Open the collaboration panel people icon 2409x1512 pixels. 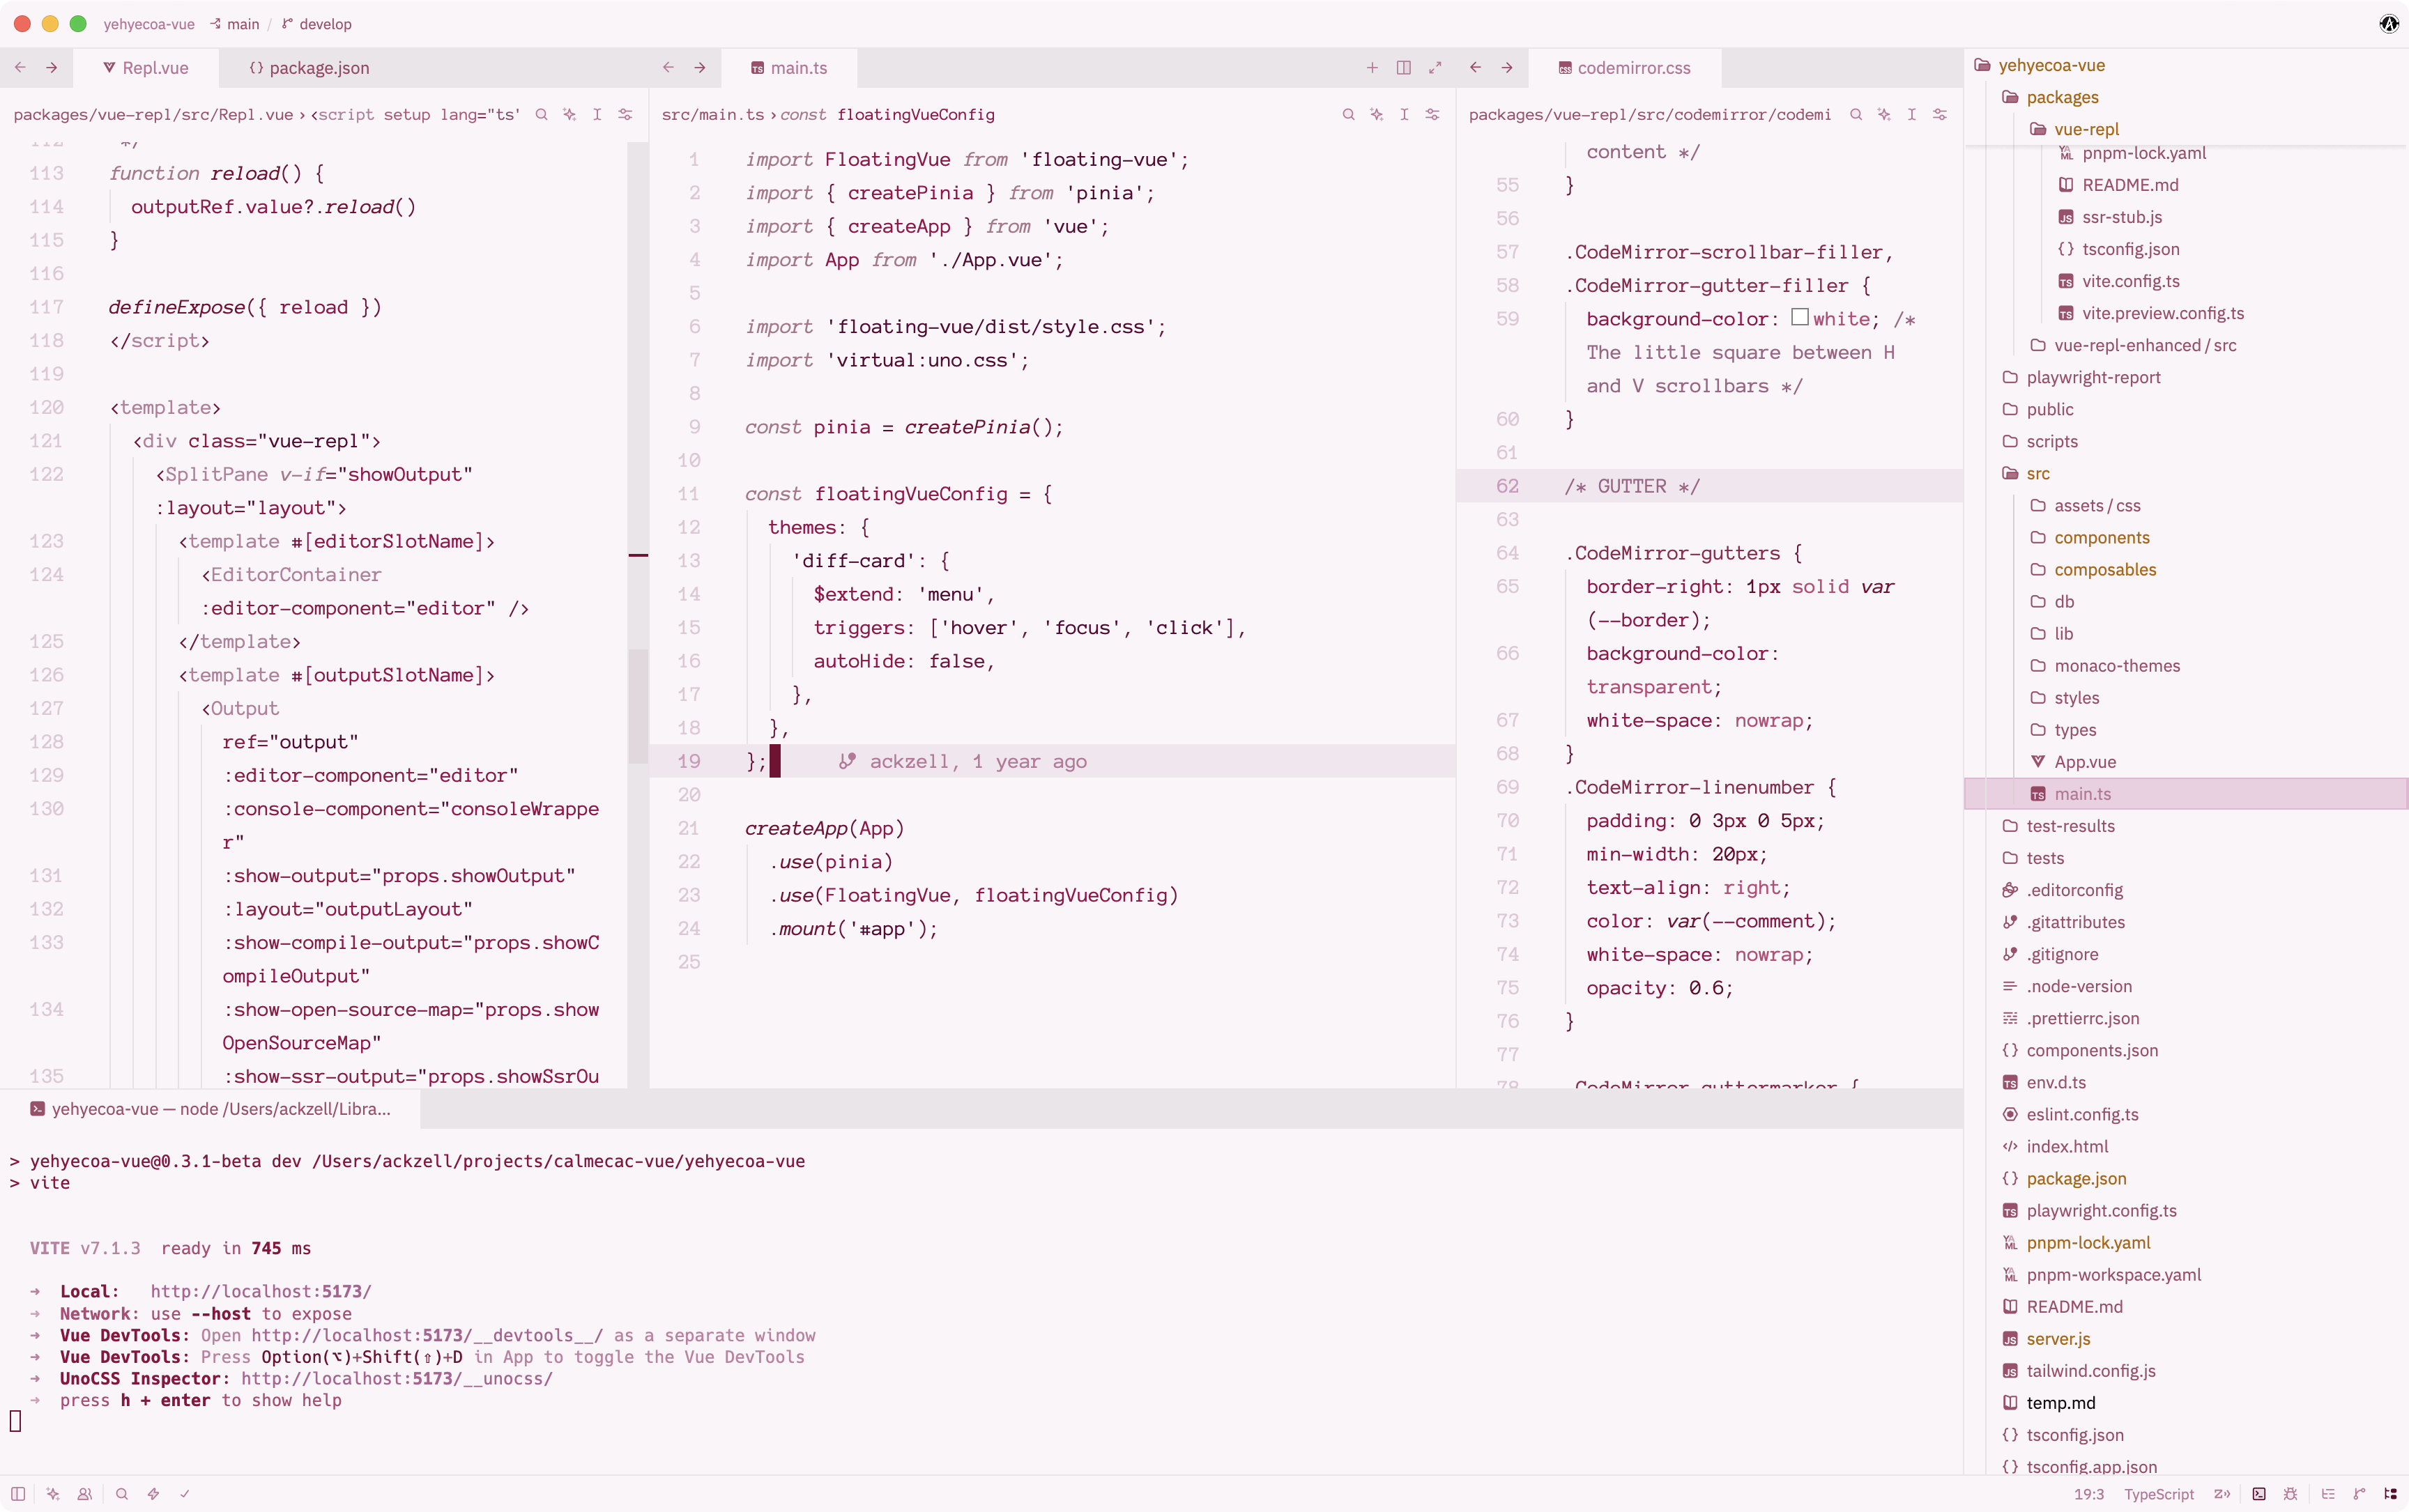tap(85, 1494)
